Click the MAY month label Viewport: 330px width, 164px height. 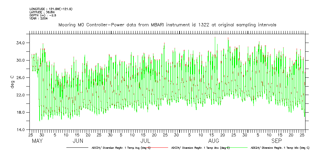click(38, 141)
